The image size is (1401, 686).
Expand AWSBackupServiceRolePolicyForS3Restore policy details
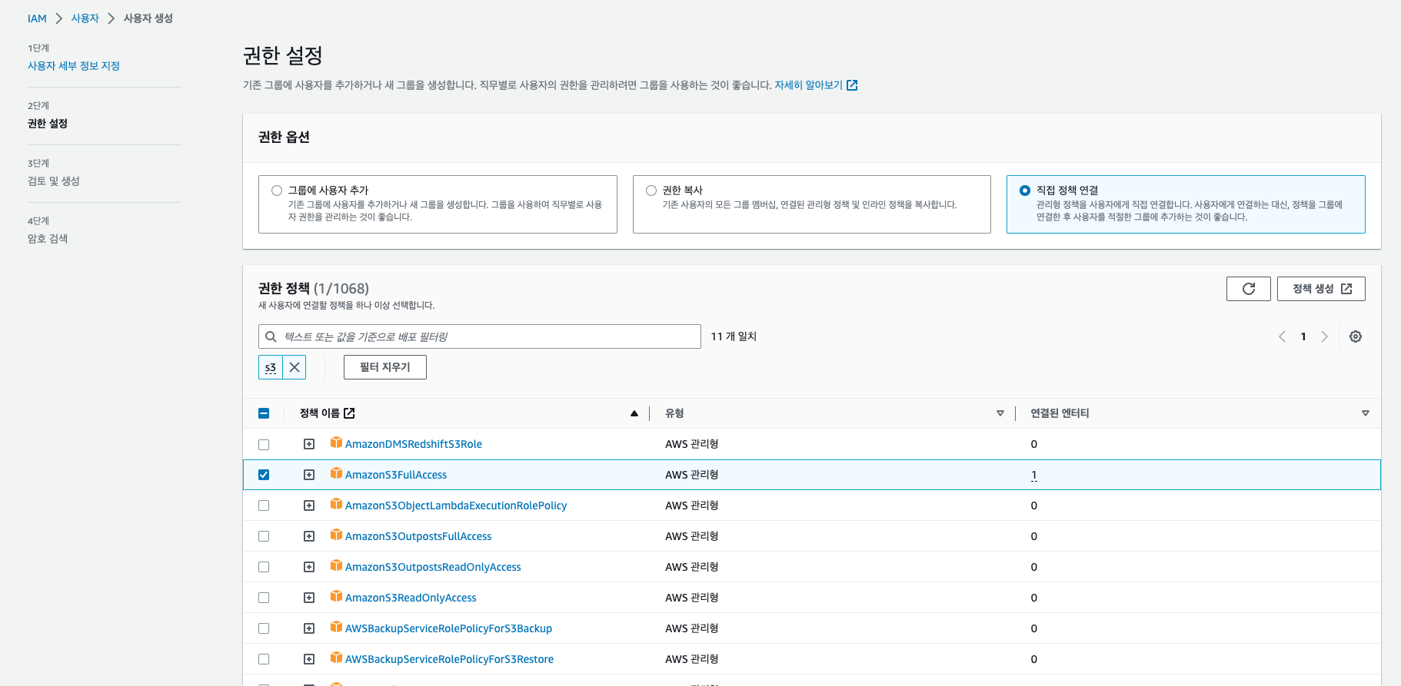pyautogui.click(x=309, y=659)
